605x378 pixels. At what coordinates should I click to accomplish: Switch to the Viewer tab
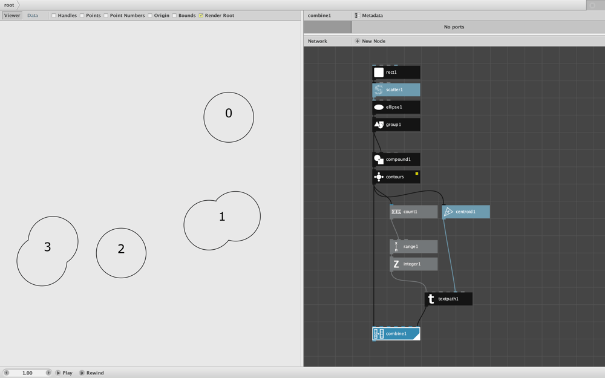coord(12,16)
